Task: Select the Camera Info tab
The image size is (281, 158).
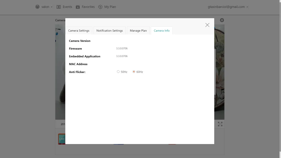Action: point(162,30)
